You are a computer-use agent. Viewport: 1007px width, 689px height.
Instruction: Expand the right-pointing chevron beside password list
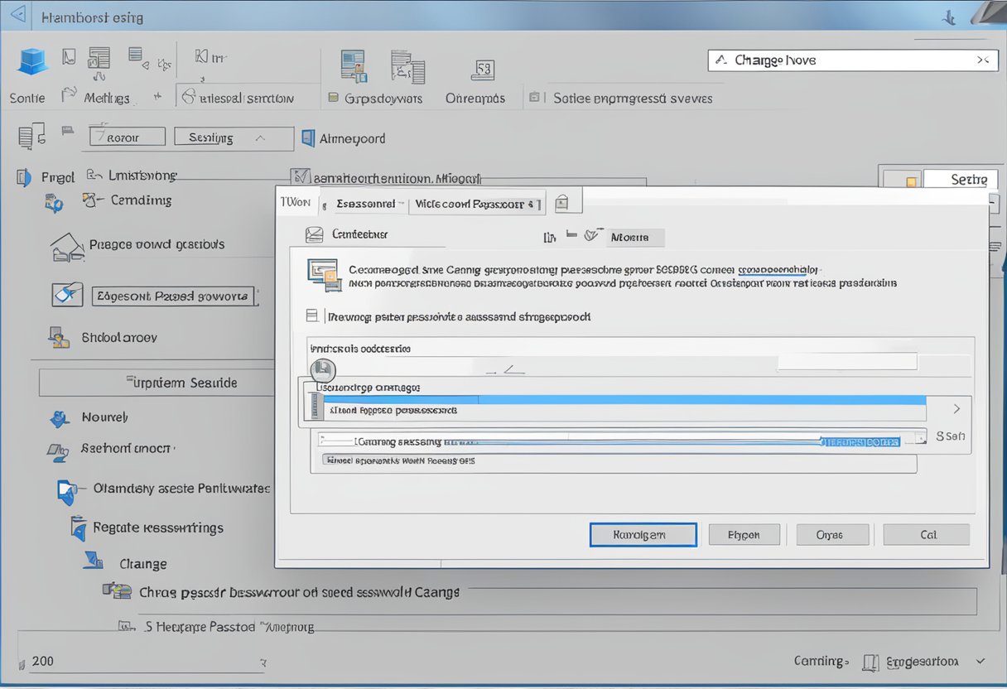(x=956, y=408)
